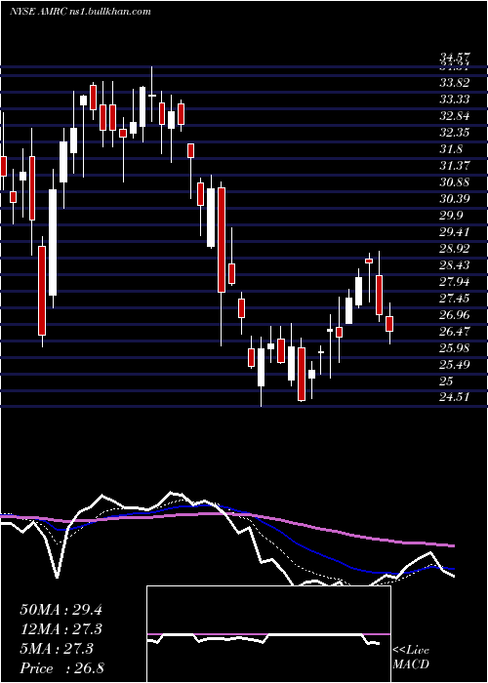Click the 27.45 price axis label
The image size is (488, 683).
455,299
